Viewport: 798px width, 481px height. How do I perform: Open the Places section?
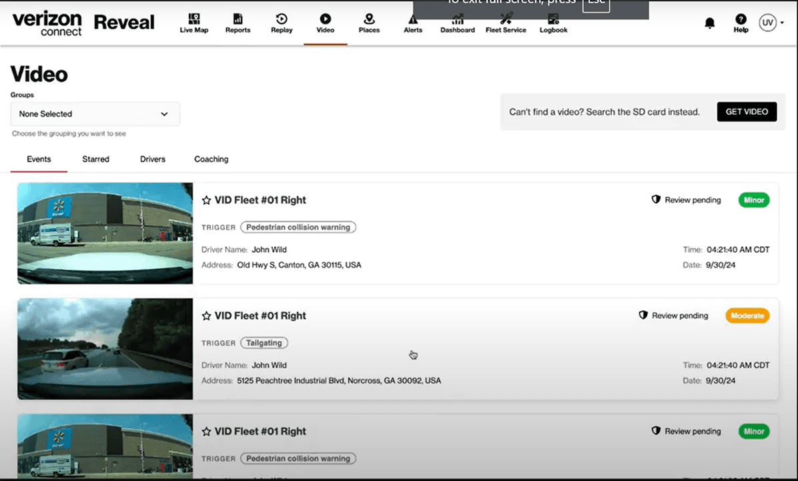click(369, 23)
